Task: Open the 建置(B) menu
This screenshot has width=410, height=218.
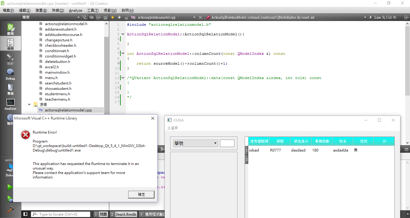Action: point(41,10)
